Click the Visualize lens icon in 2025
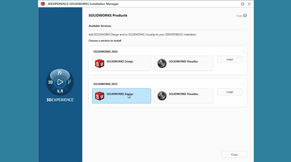 click(162, 96)
